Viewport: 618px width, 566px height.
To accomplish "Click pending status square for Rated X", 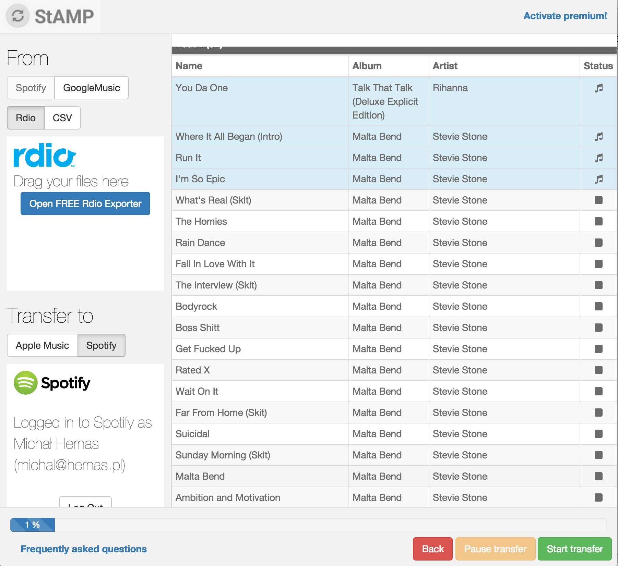I will point(598,370).
